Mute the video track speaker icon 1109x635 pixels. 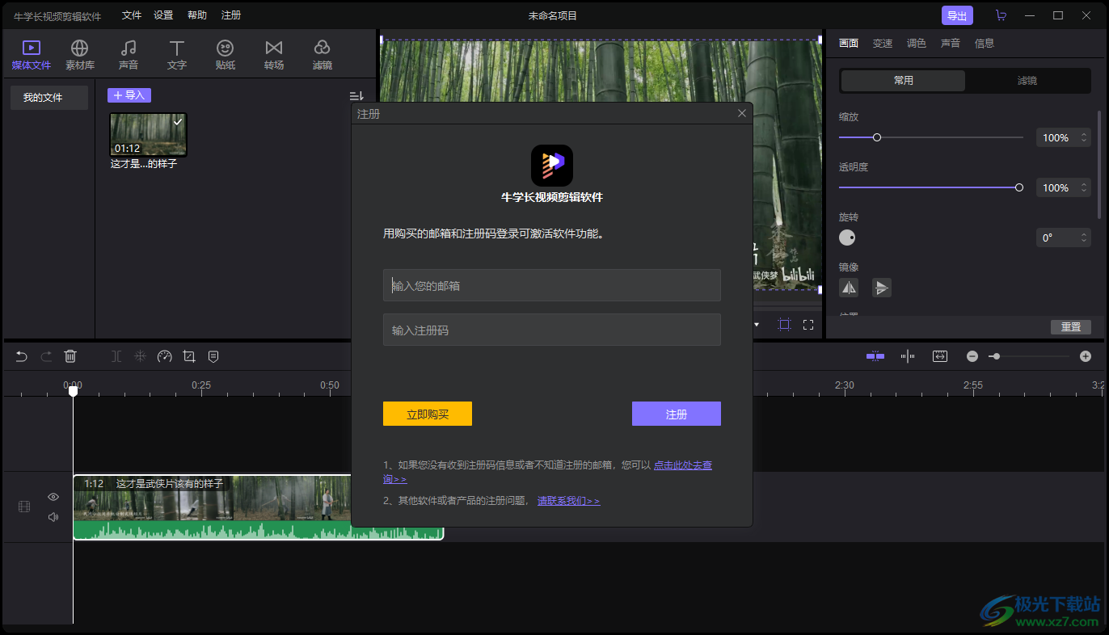(53, 517)
